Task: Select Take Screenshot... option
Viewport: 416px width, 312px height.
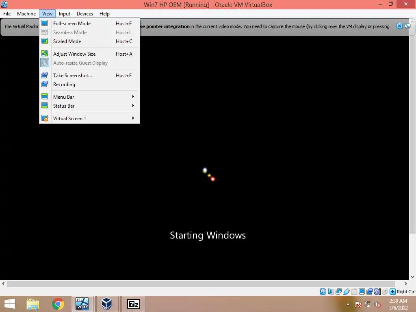Action: coord(89,75)
